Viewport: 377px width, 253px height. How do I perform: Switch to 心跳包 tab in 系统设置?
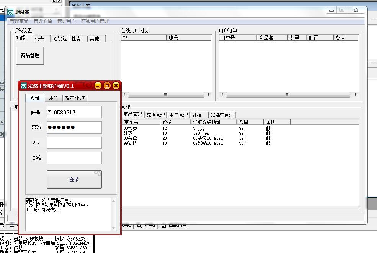click(x=60, y=39)
